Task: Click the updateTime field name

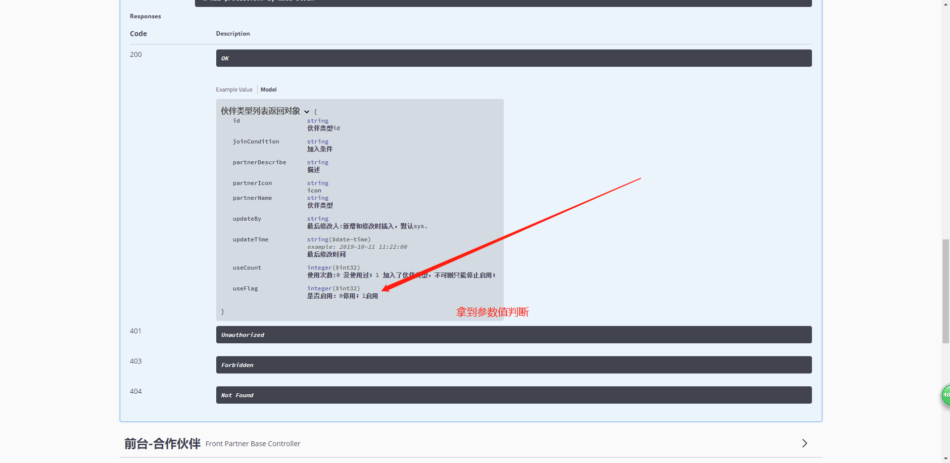Action: (x=250, y=239)
